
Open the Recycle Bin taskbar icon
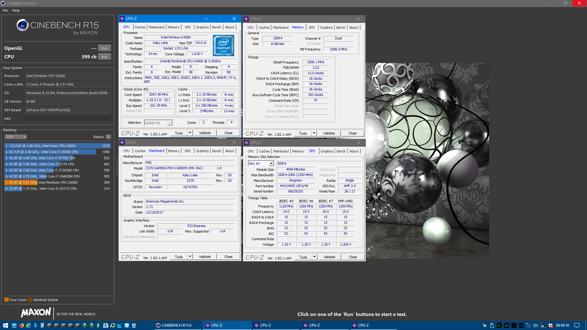click(134, 325)
